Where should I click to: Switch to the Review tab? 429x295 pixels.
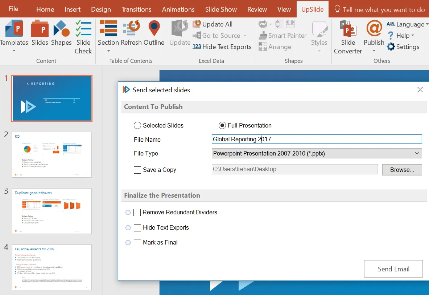257,9
